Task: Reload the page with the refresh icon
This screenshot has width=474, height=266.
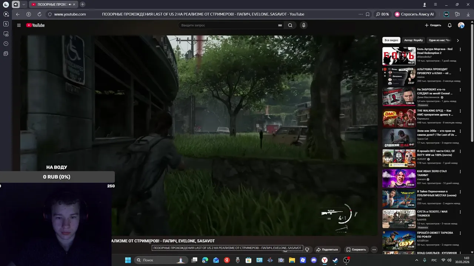Action: point(39,14)
